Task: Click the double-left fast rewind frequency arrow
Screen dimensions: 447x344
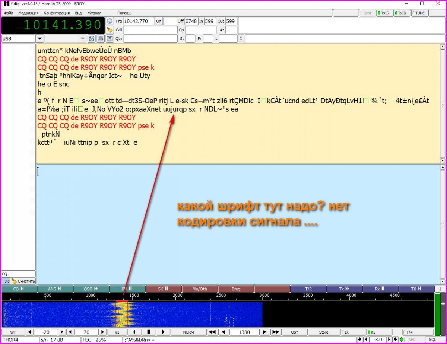Action: (x=212, y=332)
